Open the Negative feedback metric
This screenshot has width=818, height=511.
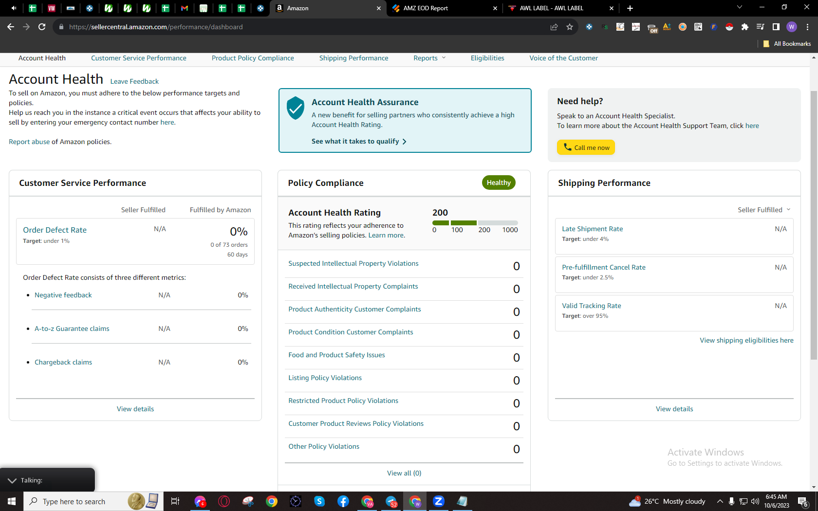click(x=63, y=295)
